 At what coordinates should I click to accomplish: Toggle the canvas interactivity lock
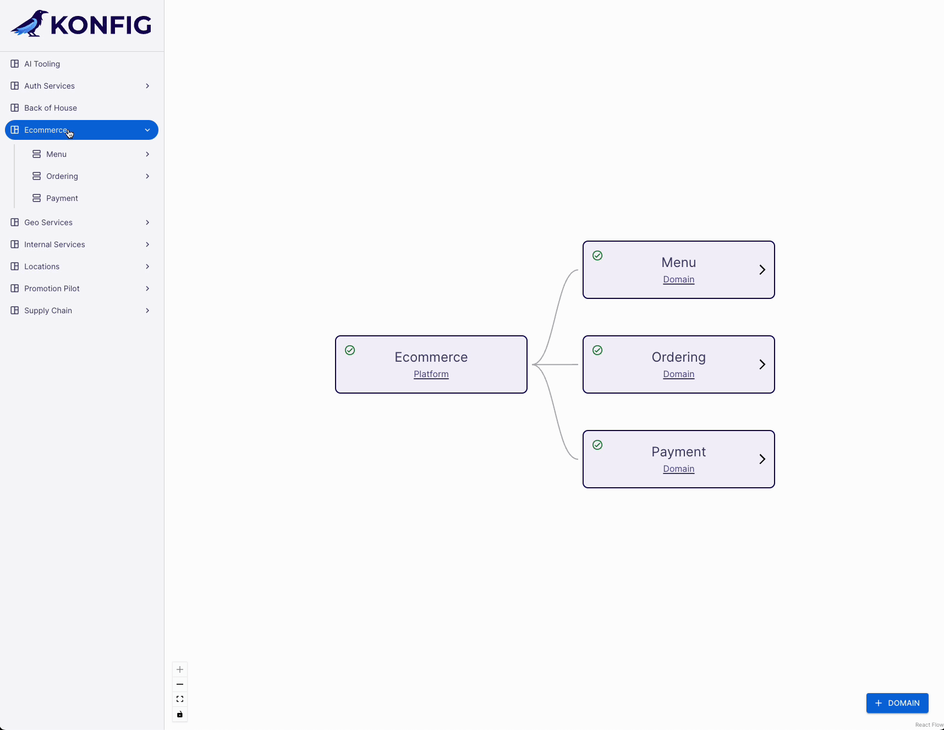point(180,714)
